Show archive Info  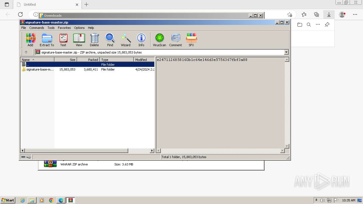tap(141, 40)
